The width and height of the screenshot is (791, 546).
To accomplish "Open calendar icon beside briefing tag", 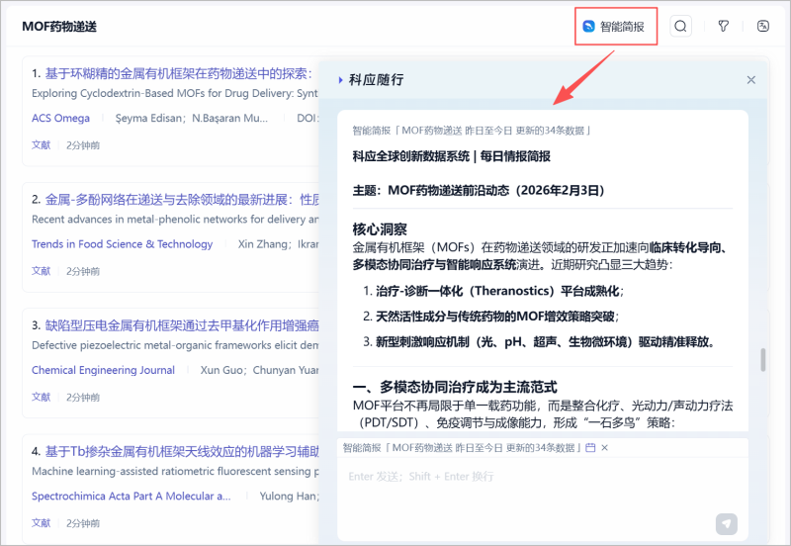I will click(590, 448).
